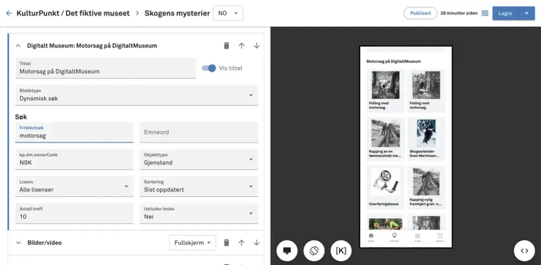Image resolution: width=541 pixels, height=265 pixels.
Task: Open the Blokktype dropdown
Action: [136, 95]
